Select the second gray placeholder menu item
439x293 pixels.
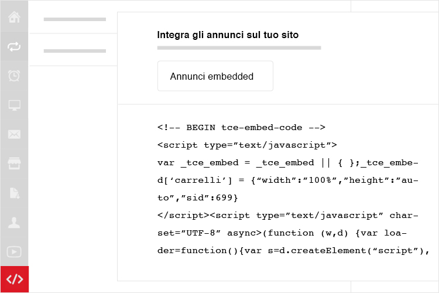click(x=75, y=51)
